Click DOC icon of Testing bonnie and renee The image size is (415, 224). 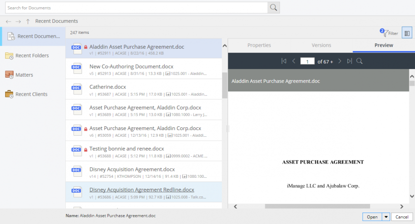tap(76, 151)
